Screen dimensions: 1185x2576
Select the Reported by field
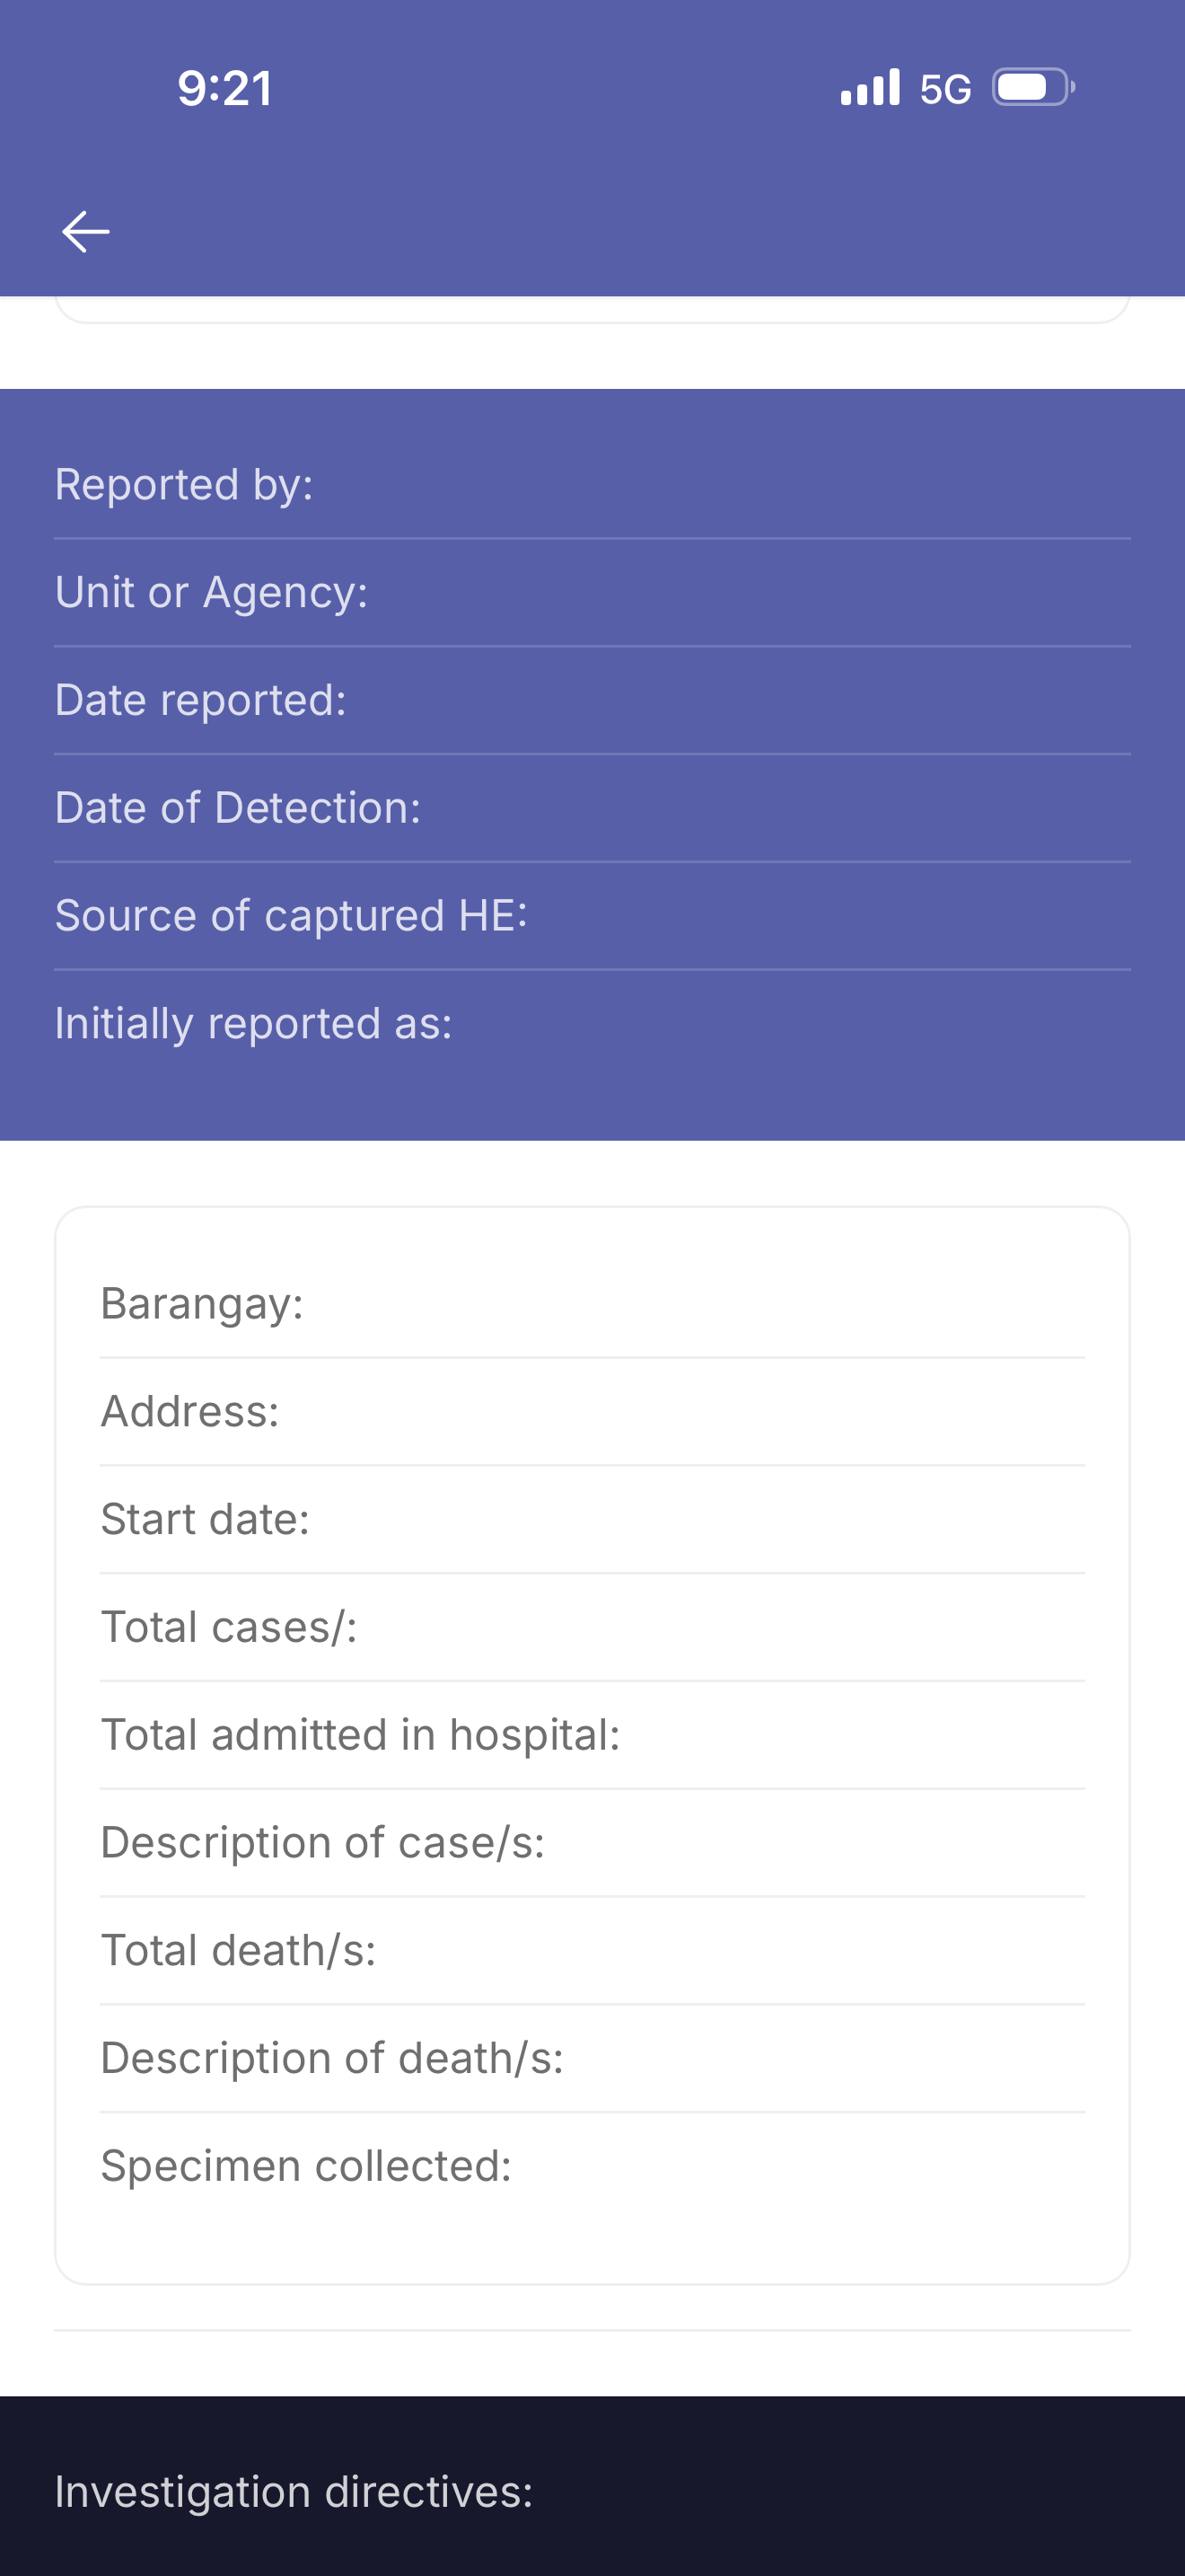(x=592, y=485)
